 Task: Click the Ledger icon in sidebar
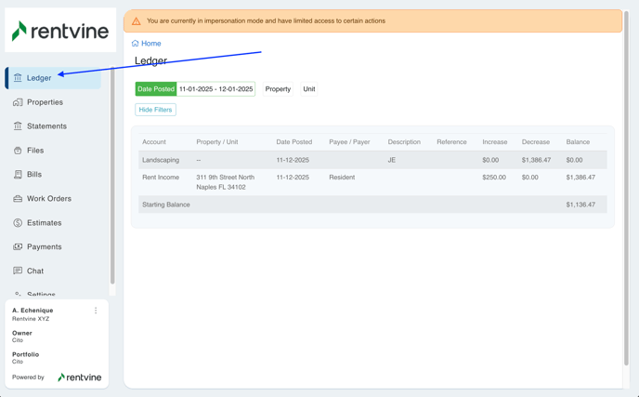[18, 78]
